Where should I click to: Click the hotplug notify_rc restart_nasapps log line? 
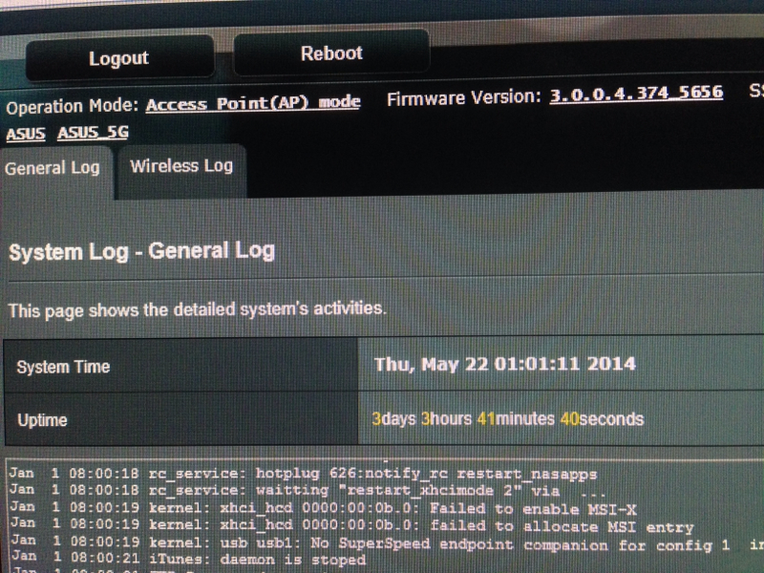pos(303,473)
